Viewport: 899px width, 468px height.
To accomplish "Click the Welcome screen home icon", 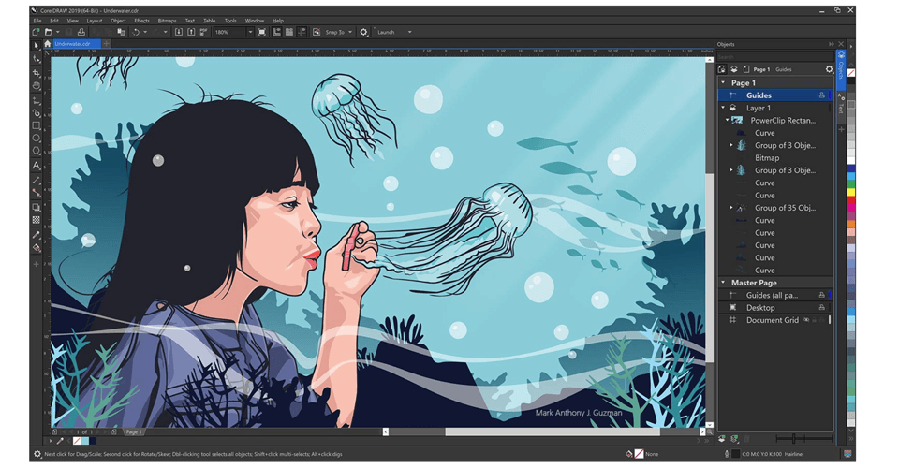I will (x=47, y=44).
